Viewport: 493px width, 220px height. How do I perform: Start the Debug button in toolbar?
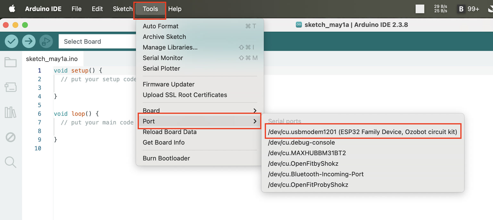tap(46, 41)
